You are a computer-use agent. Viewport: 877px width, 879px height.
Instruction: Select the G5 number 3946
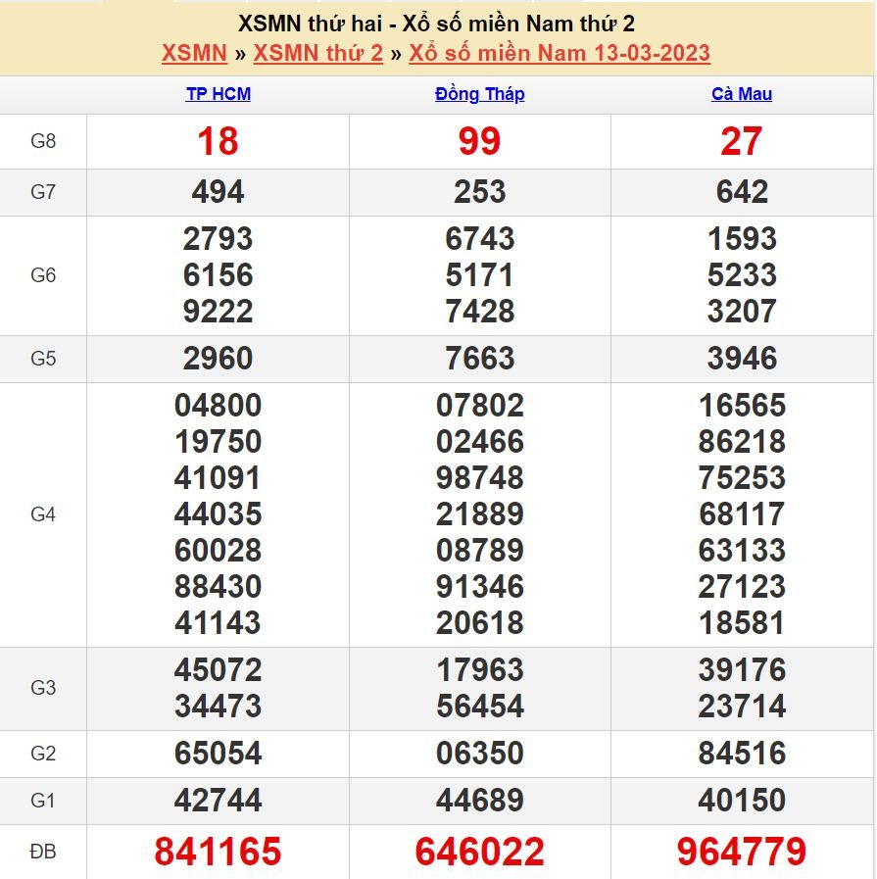742,359
